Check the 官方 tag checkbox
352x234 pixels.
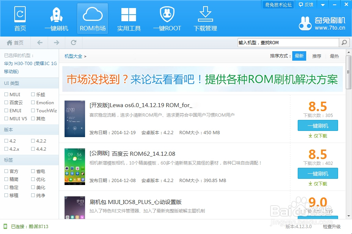click(6, 171)
